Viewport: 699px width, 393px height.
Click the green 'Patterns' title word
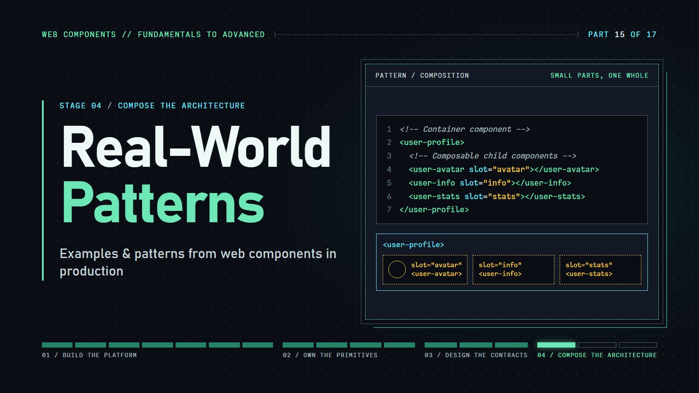coord(163,203)
